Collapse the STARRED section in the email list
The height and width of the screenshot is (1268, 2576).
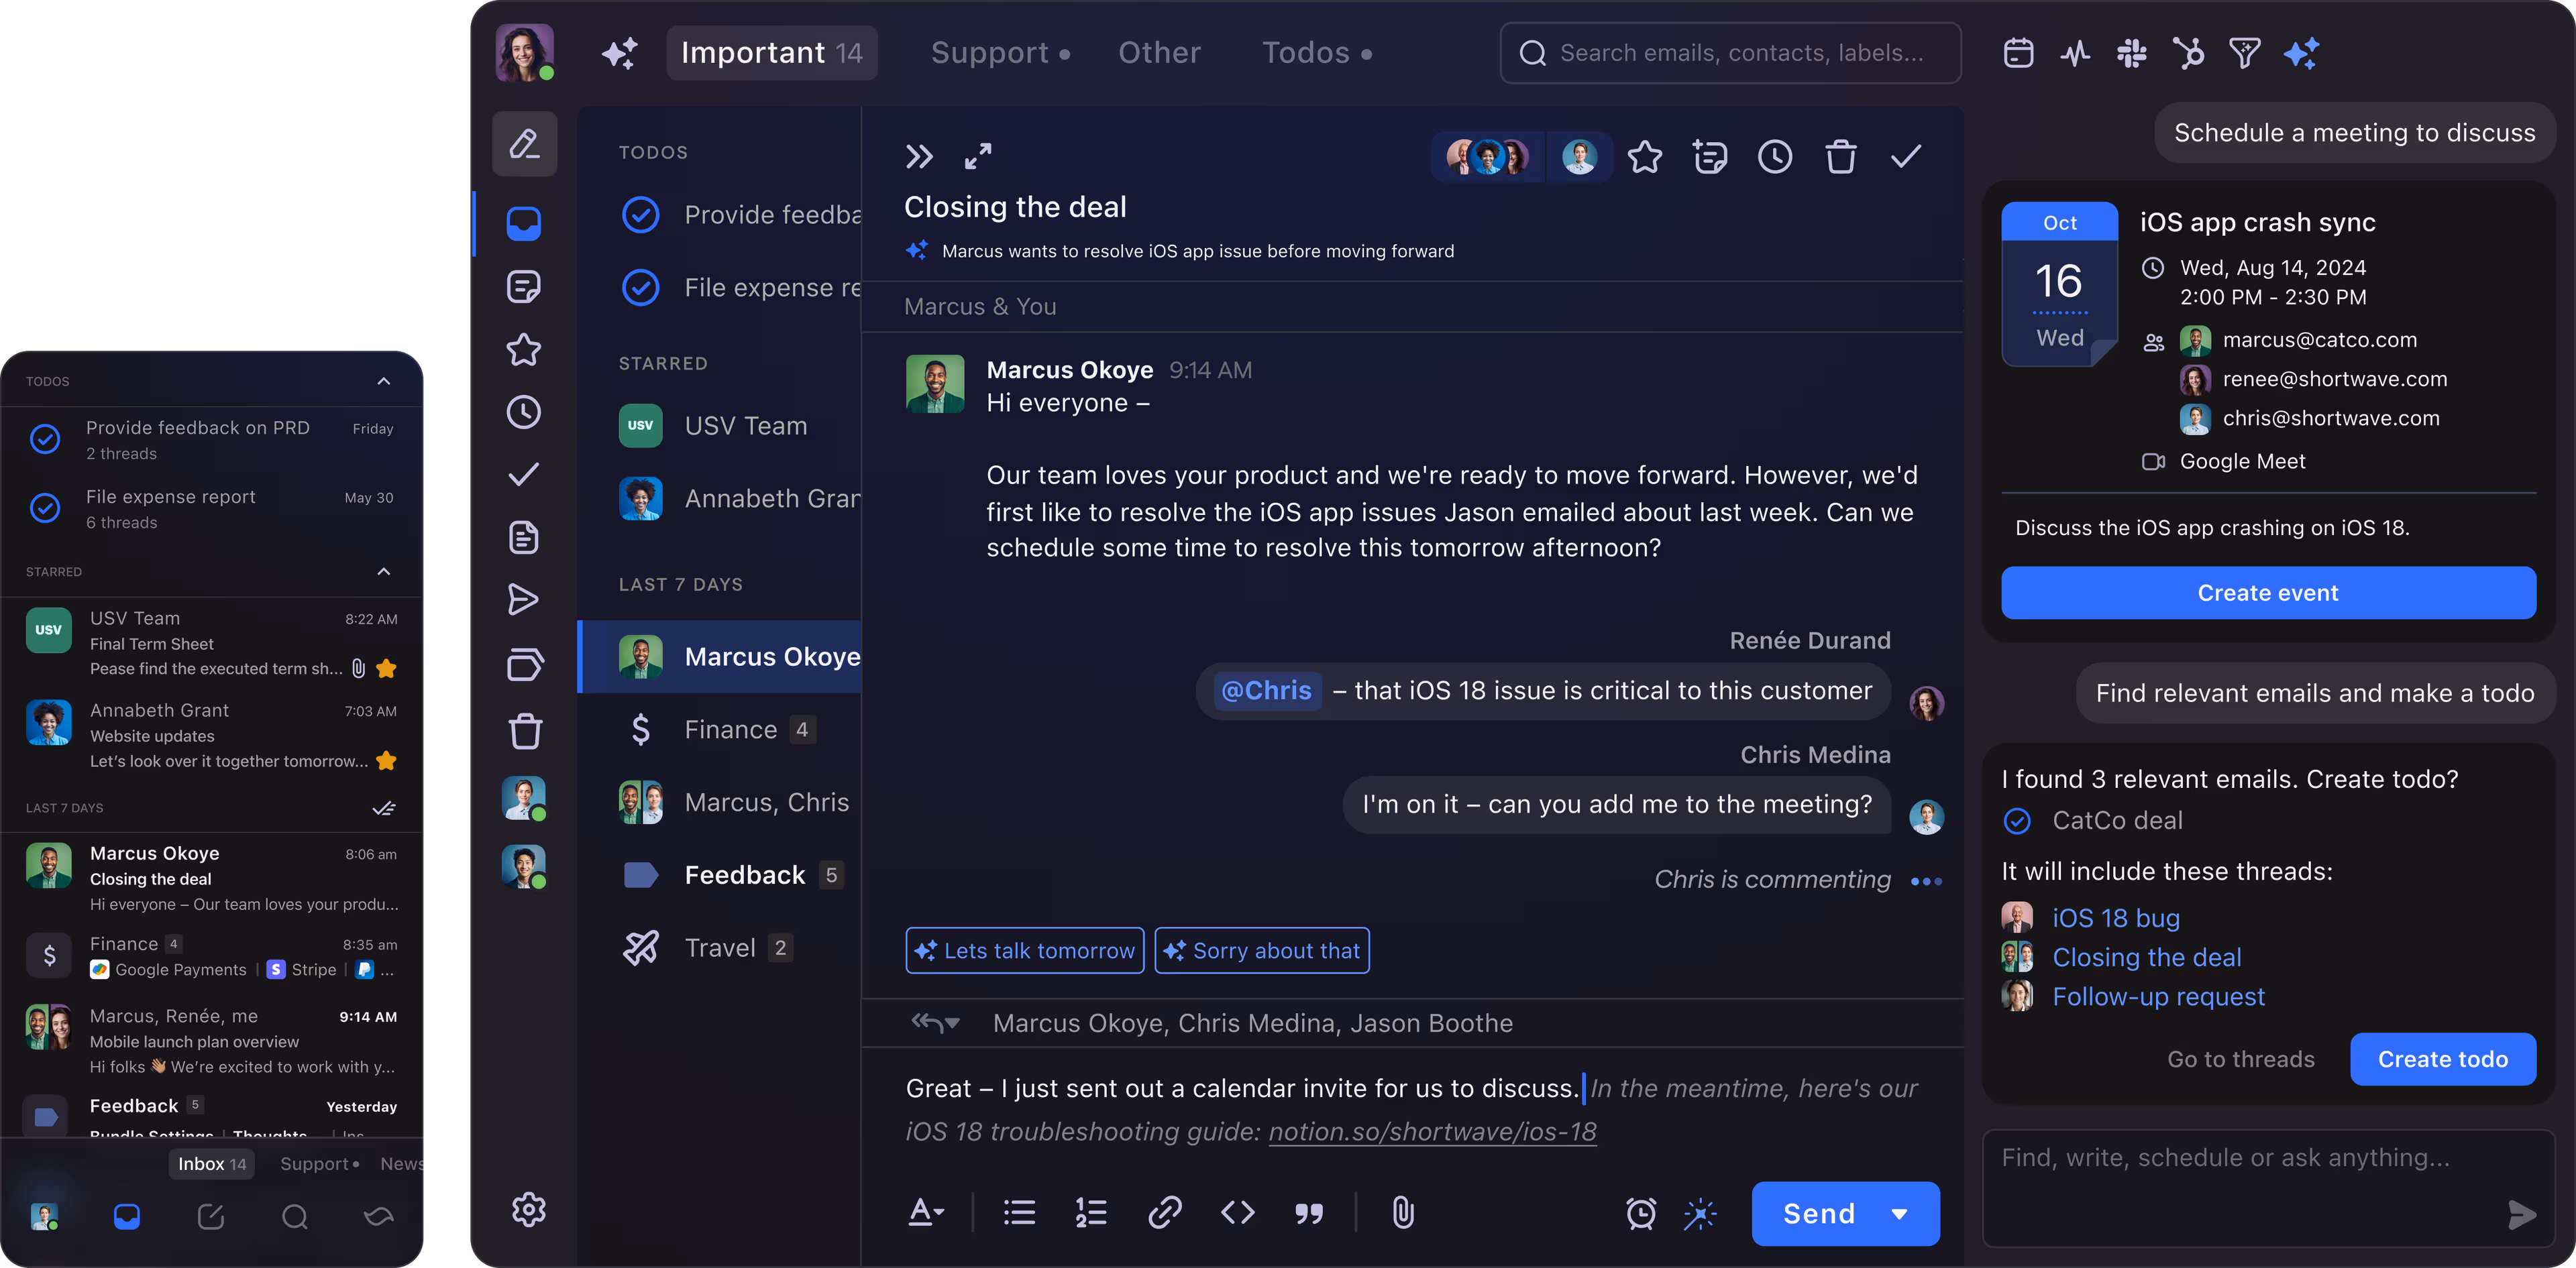click(x=384, y=571)
